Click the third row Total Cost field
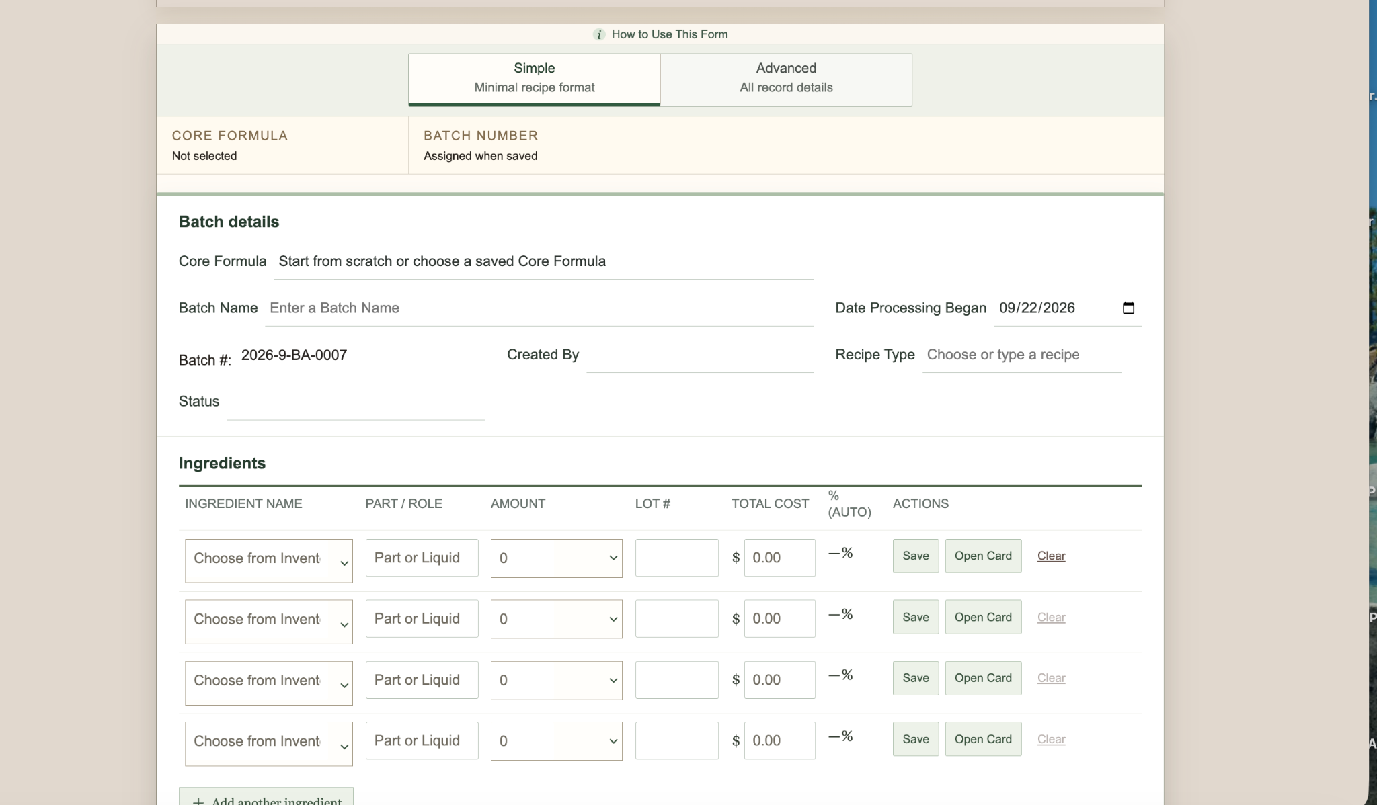The height and width of the screenshot is (805, 1377). point(779,679)
